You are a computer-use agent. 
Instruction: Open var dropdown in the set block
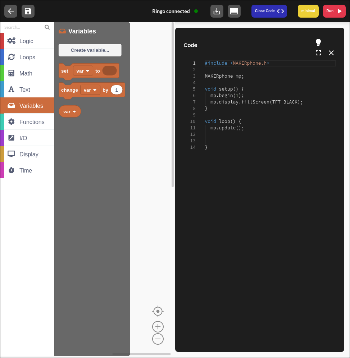tap(83, 71)
